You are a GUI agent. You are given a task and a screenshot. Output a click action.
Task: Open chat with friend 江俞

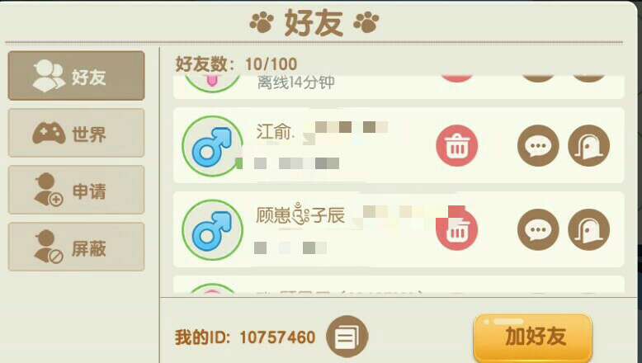click(538, 146)
